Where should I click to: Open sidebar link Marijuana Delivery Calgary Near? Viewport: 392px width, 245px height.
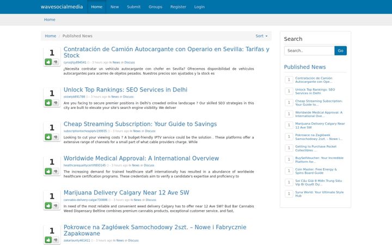320,126
